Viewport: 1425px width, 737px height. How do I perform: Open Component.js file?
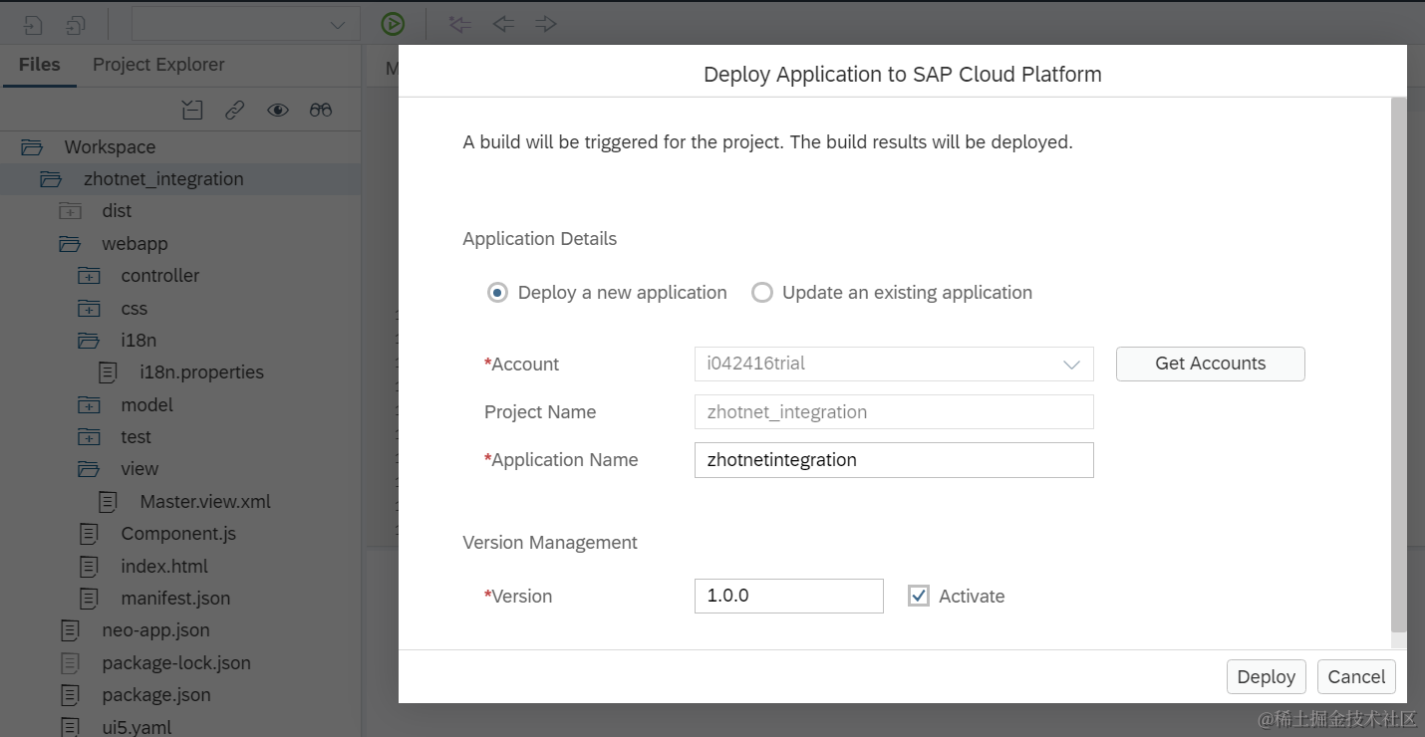178,534
